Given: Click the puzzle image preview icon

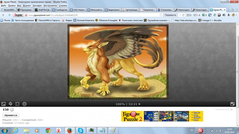Looking at the screenshot, I should 4,104.
